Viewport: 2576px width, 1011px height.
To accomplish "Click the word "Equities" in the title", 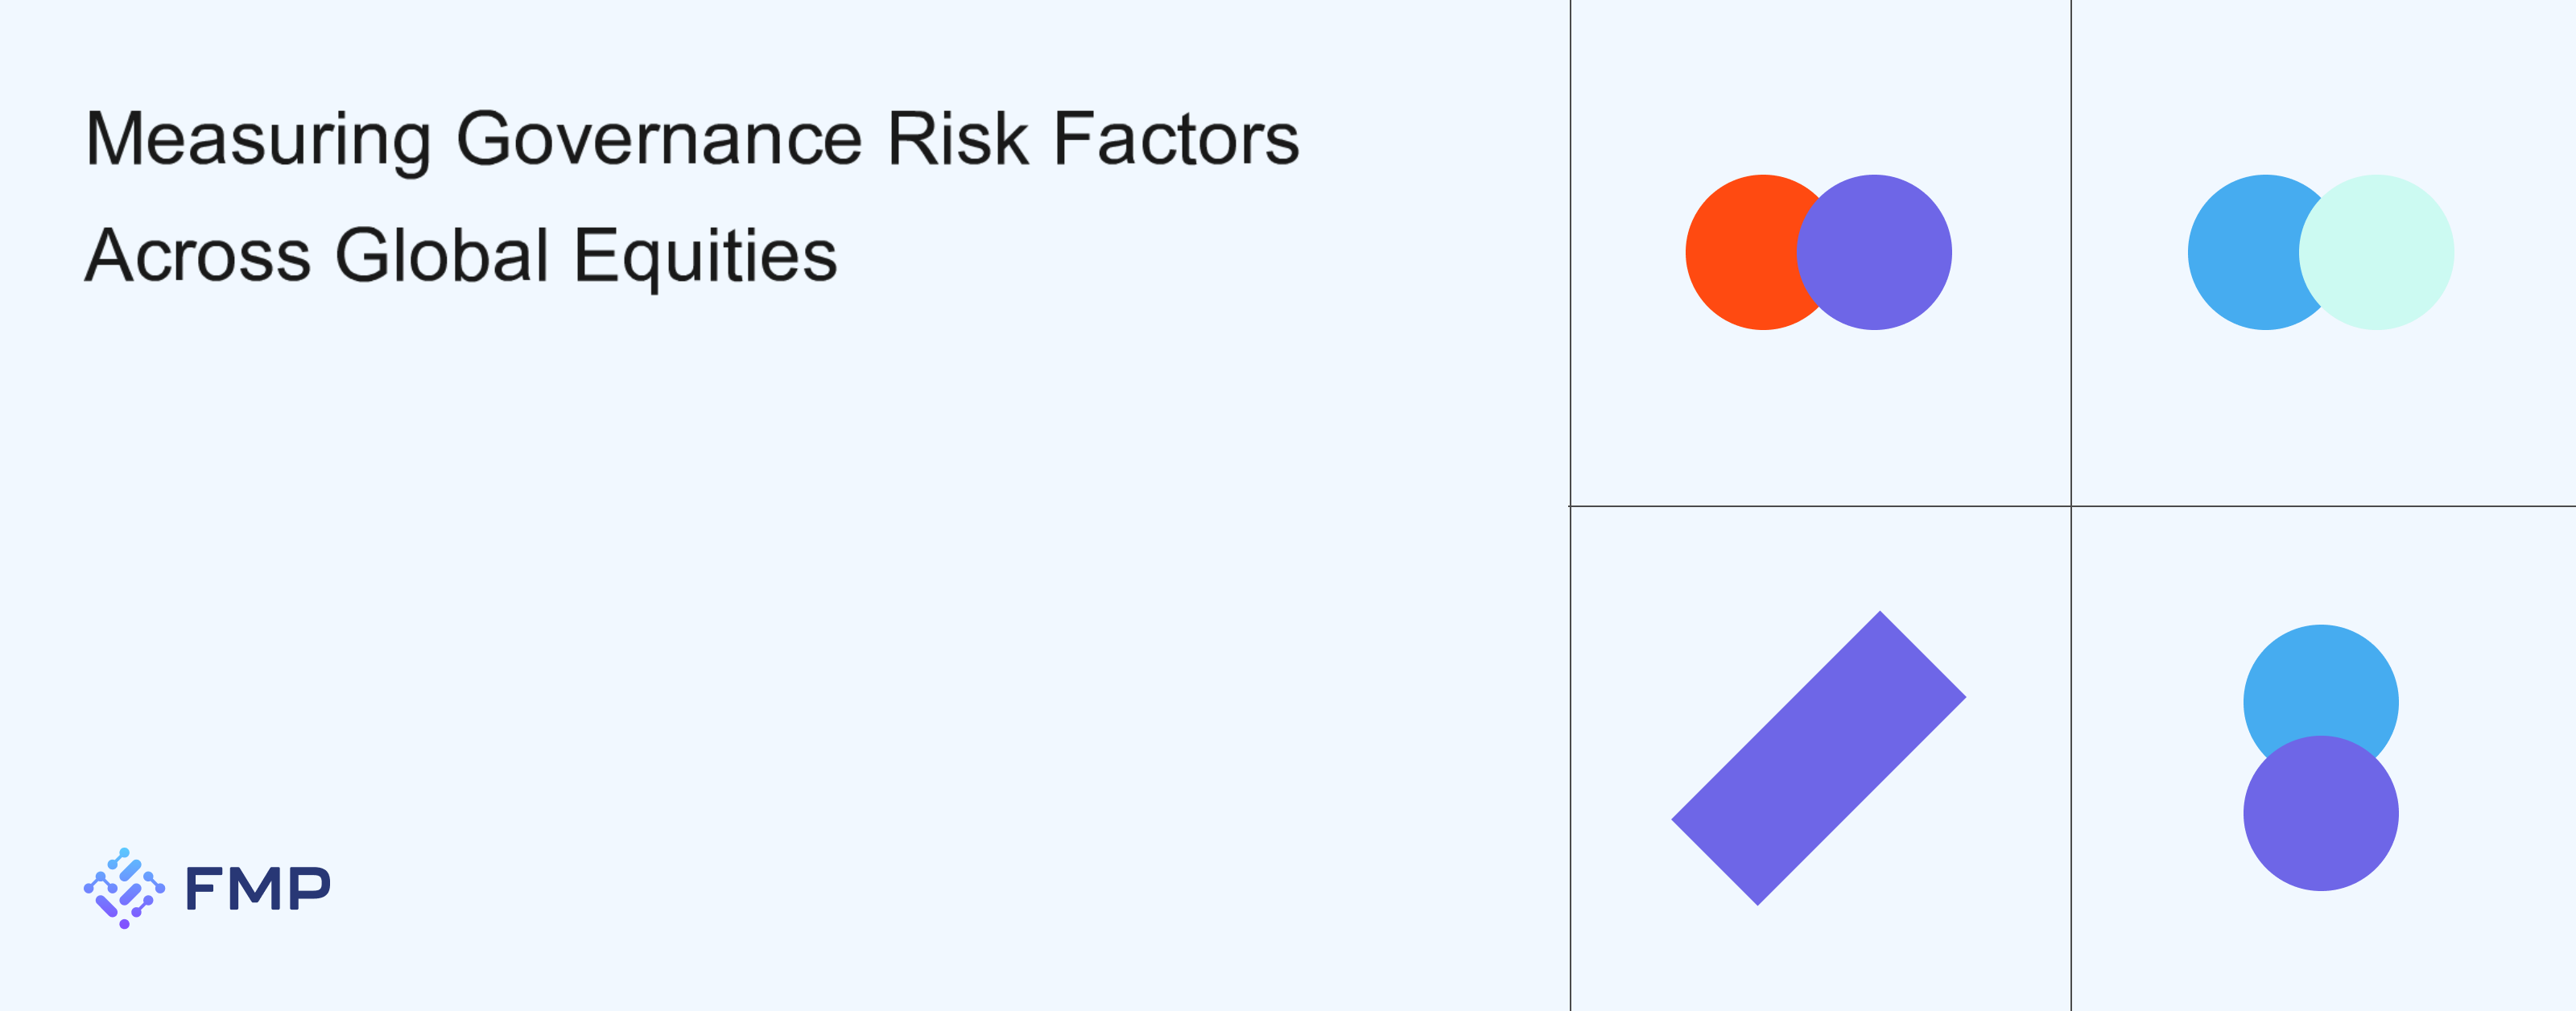I will coord(705,256).
